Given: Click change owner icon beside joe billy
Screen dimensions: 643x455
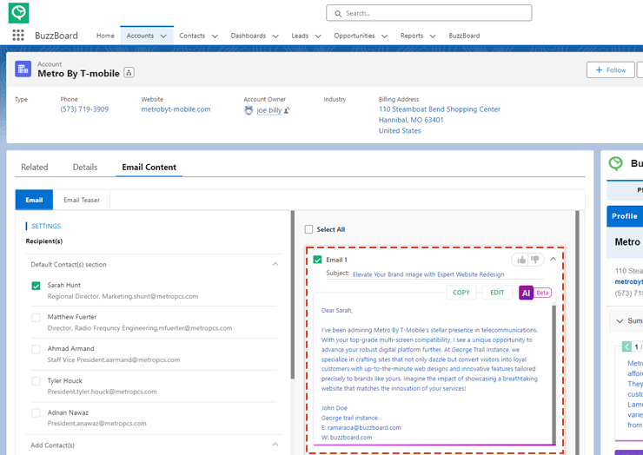Looking at the screenshot, I should [x=287, y=110].
